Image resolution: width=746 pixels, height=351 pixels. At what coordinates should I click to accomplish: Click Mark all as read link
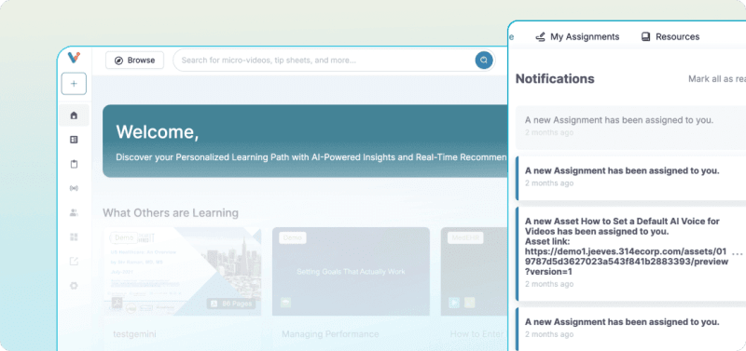(x=717, y=79)
